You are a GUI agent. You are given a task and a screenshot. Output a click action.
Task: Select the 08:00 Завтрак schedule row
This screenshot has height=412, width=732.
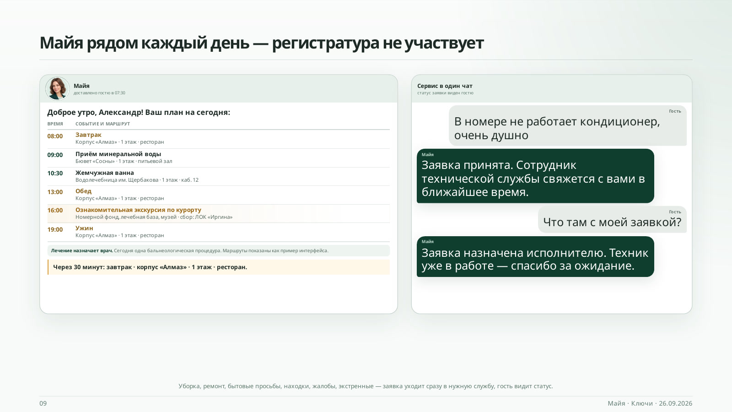219,139
